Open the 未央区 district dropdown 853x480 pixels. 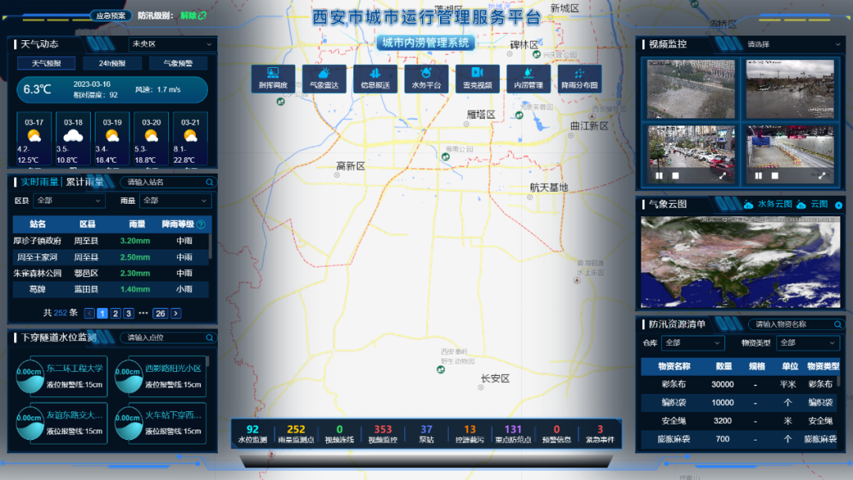click(x=172, y=44)
